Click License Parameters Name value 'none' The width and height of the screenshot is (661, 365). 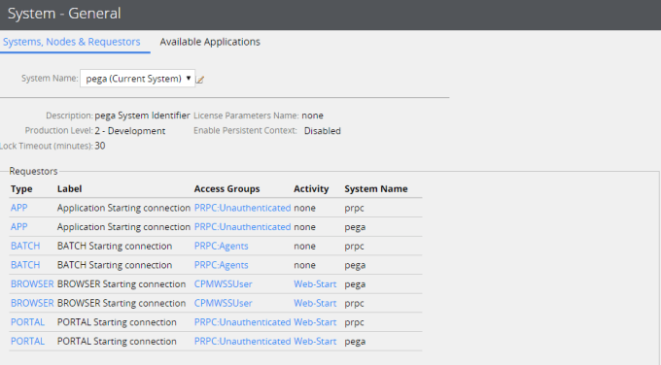click(312, 116)
